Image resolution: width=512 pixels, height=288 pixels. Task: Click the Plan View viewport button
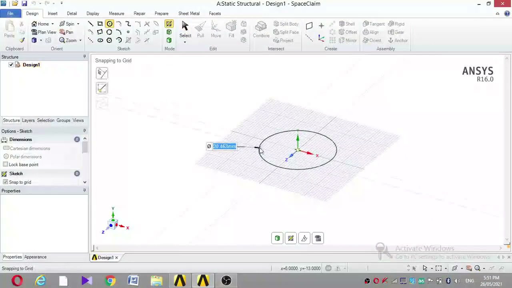click(318, 238)
